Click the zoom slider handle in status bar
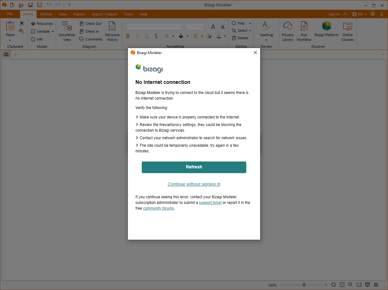 tap(304, 285)
